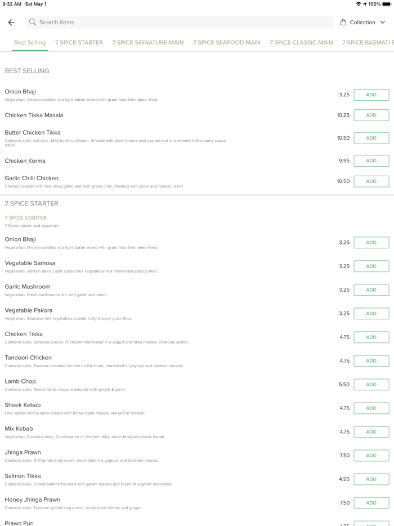This screenshot has height=526, width=394.
Task: Tap the shopping bag icon
Action: point(343,23)
